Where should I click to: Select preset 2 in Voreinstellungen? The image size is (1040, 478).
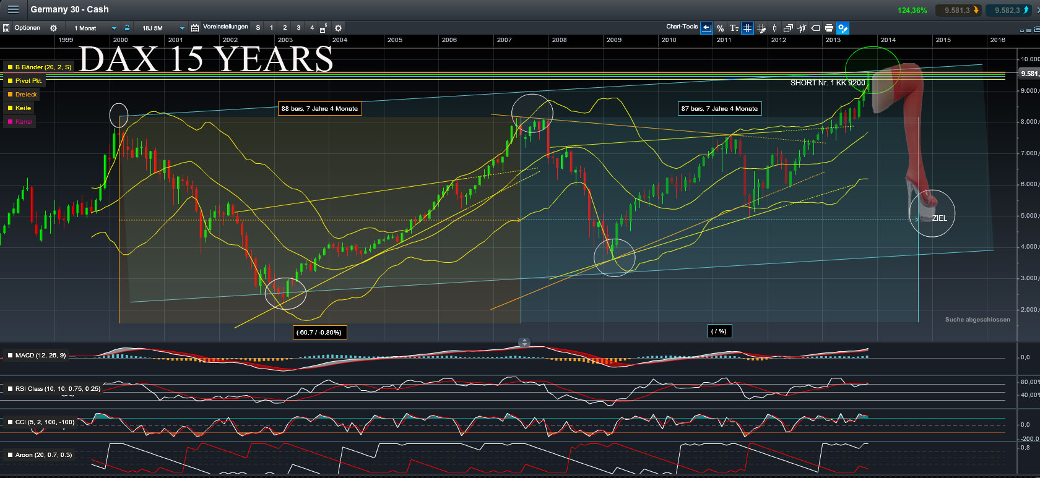point(285,28)
